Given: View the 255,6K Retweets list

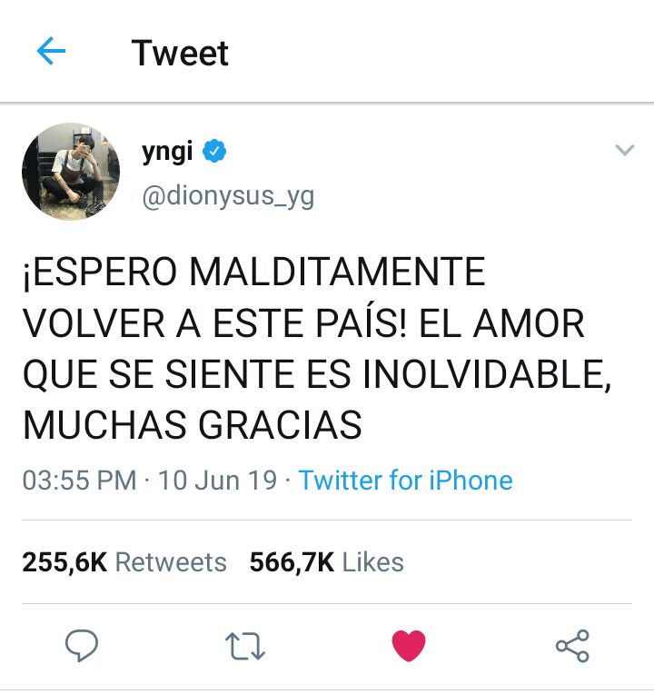Looking at the screenshot, I should (124, 562).
